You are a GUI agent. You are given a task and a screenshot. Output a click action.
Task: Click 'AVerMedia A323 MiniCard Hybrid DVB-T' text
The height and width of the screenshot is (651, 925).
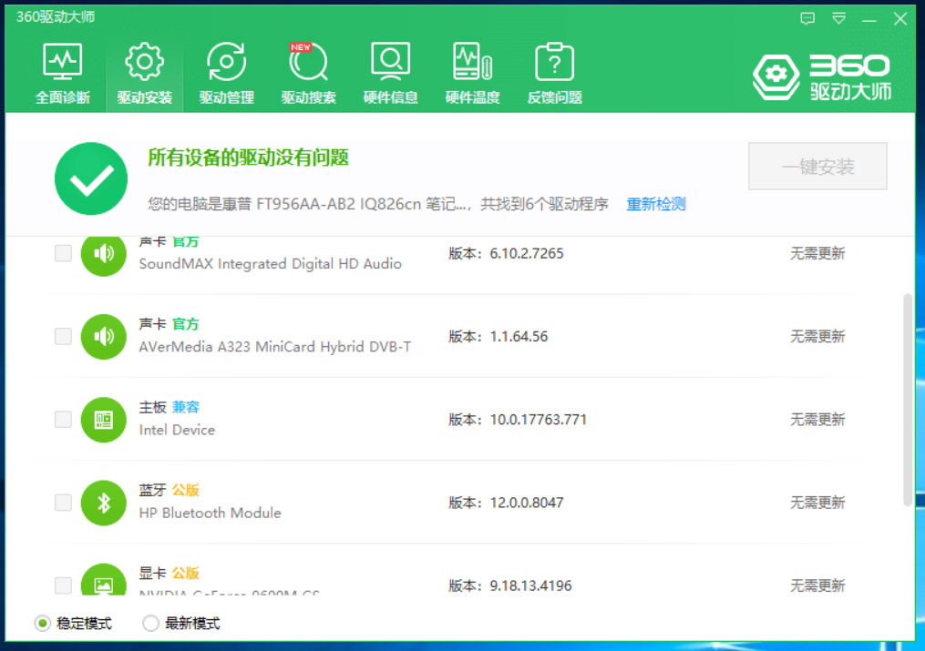pos(275,347)
